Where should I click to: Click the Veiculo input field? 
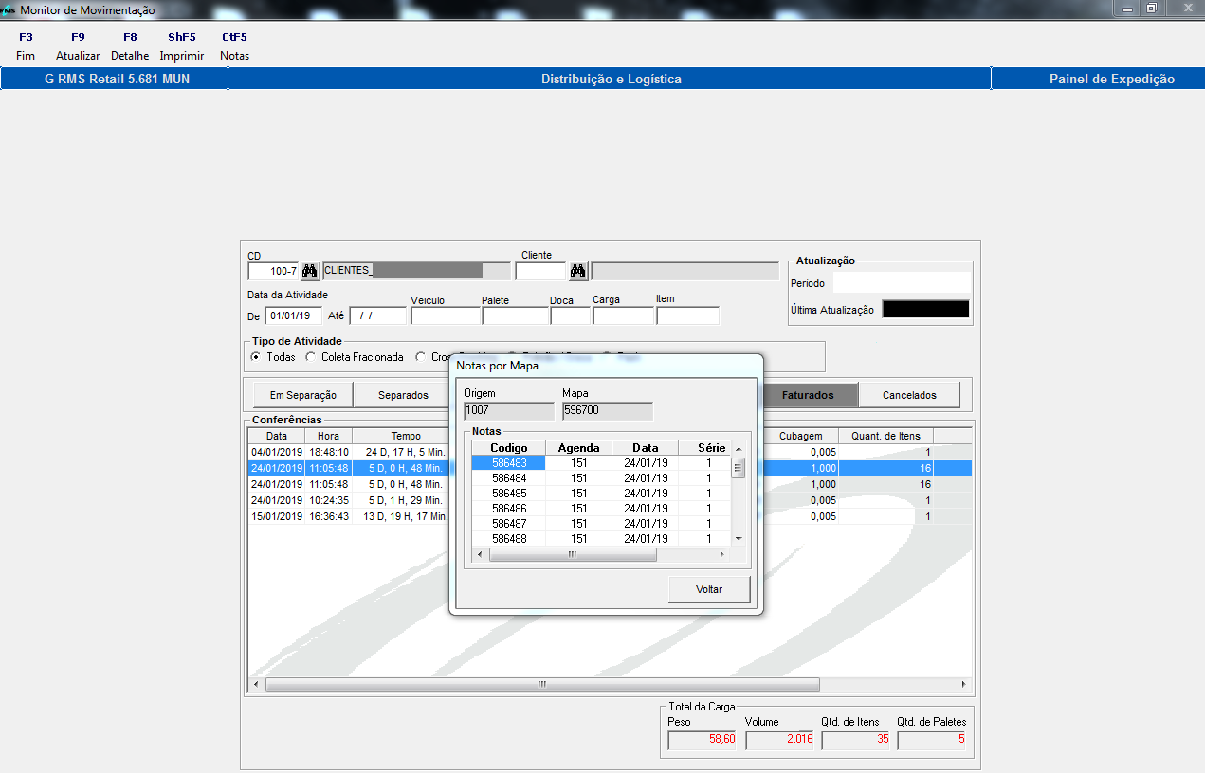click(444, 315)
